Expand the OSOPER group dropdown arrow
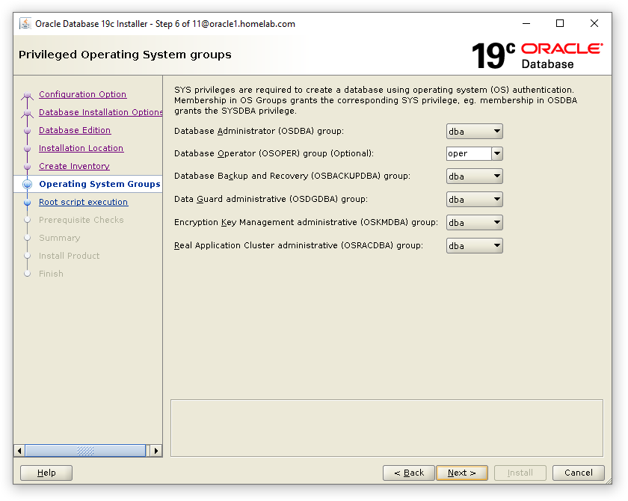The image size is (628, 501). (496, 154)
